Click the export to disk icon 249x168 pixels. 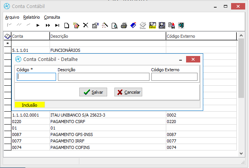pos(172,26)
